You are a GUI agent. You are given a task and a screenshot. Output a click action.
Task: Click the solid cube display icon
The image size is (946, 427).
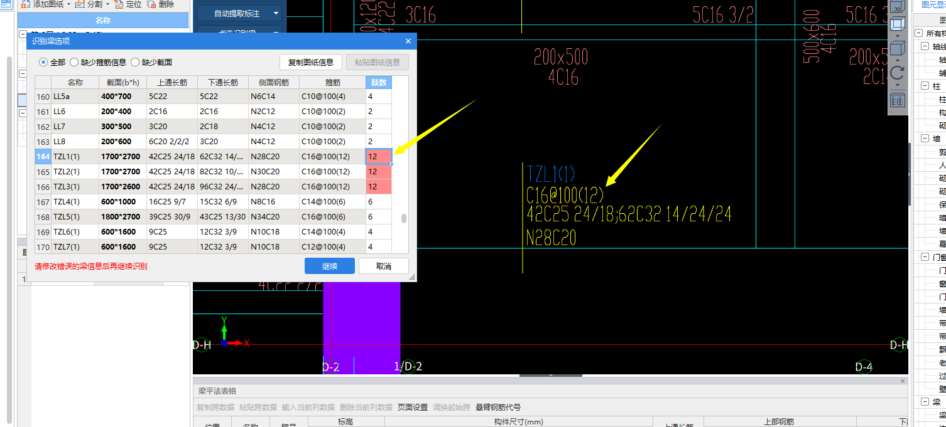tap(898, 48)
